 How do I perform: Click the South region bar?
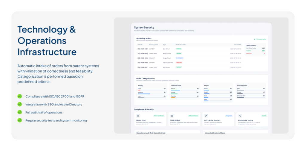tap(207, 94)
